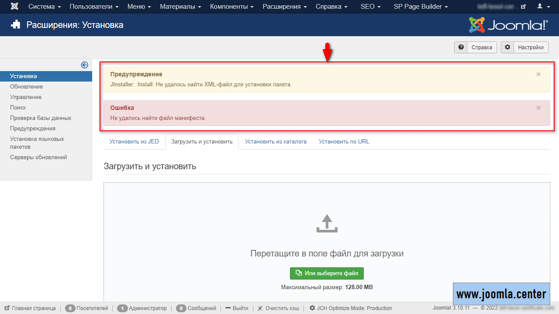Open the user account icon menu

coord(542,7)
